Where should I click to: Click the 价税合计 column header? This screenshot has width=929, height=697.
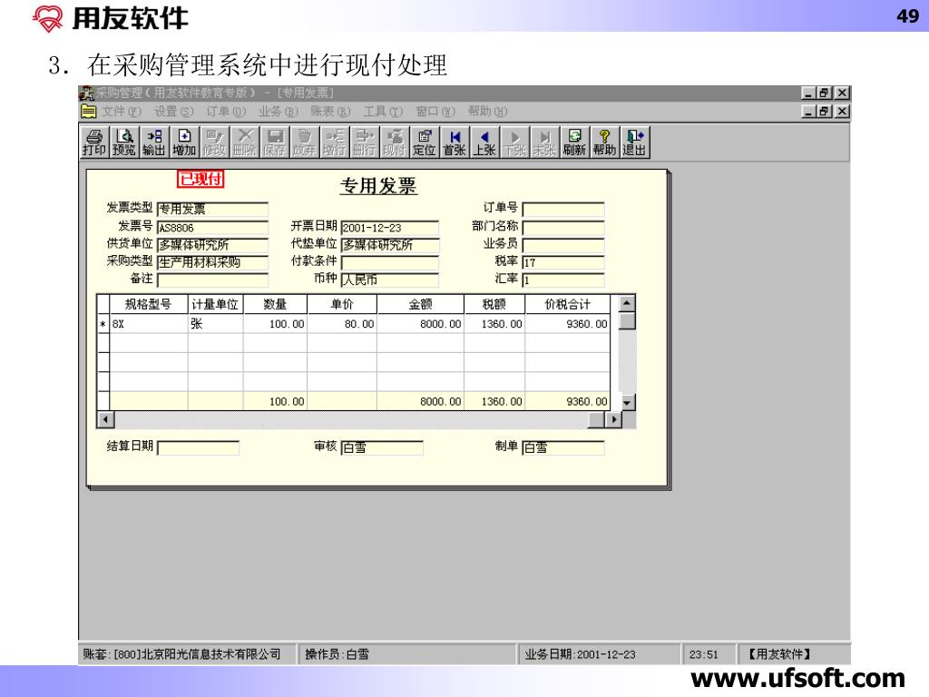tap(567, 305)
